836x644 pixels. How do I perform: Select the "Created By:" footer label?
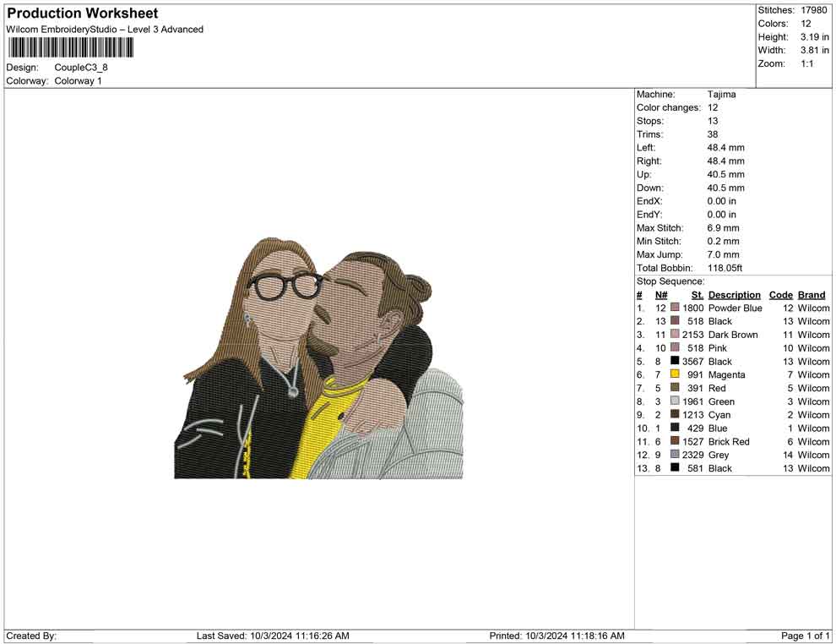(31, 636)
